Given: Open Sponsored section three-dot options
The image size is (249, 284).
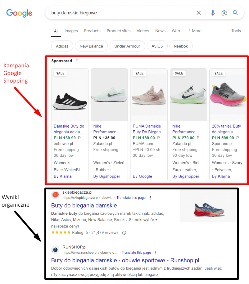Looking at the screenshot, I should 77,61.
